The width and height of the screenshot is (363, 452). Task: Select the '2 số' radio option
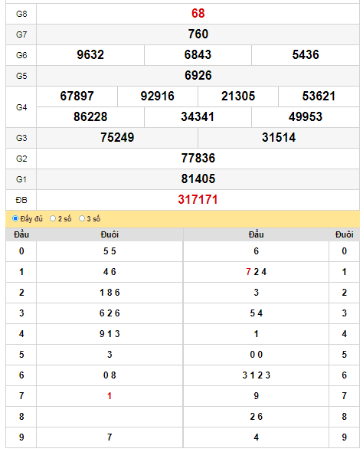(x=53, y=218)
